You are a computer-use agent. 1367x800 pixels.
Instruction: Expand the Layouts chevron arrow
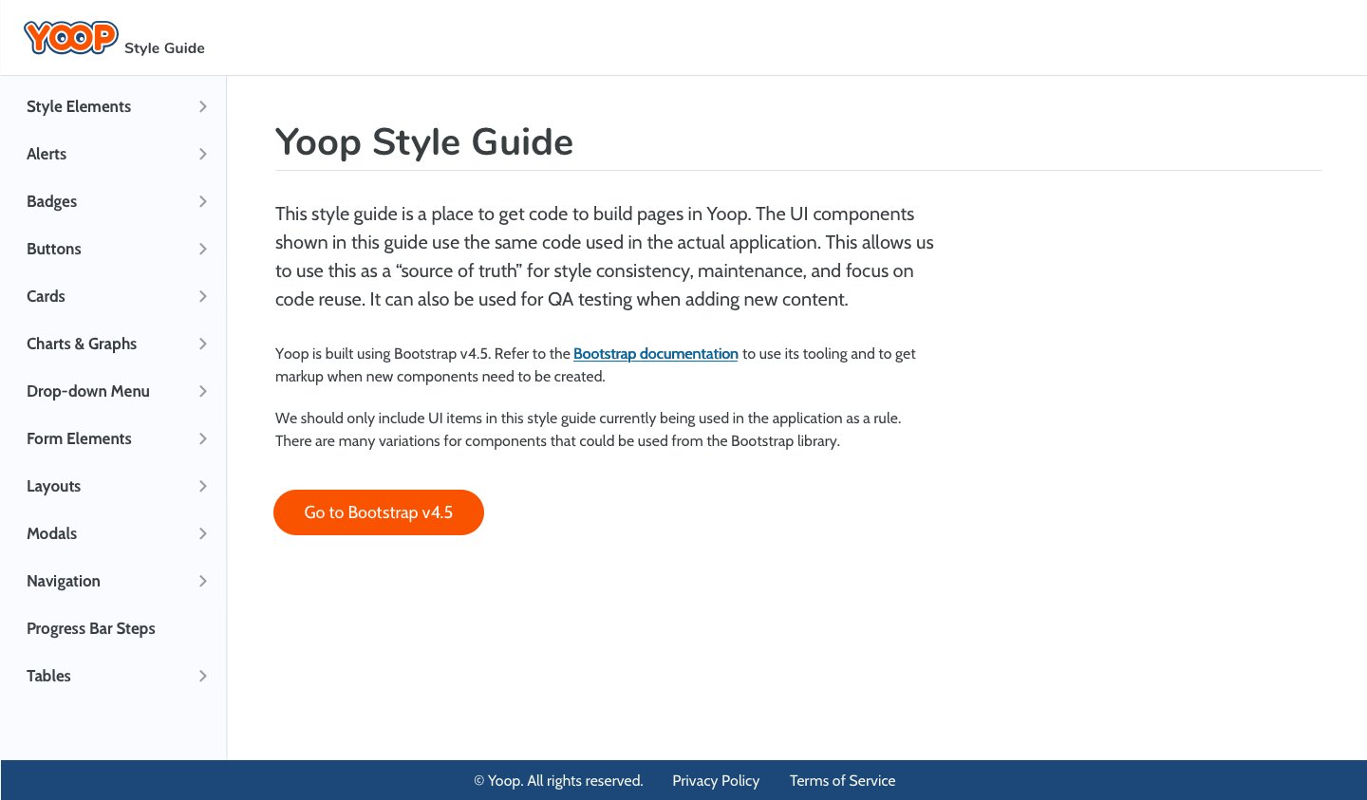click(202, 486)
